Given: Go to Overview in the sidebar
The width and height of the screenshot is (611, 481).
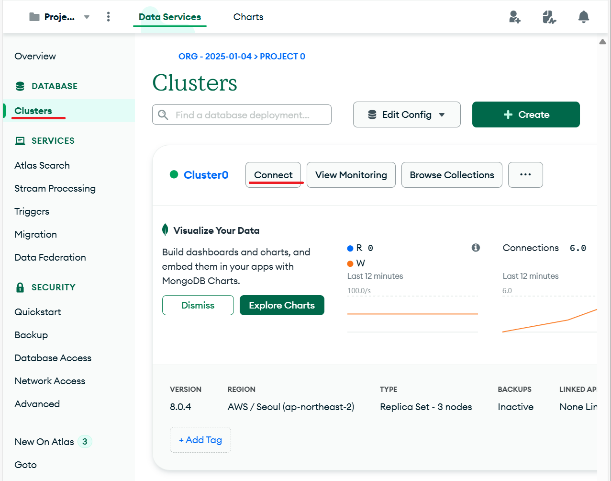Looking at the screenshot, I should [x=35, y=56].
